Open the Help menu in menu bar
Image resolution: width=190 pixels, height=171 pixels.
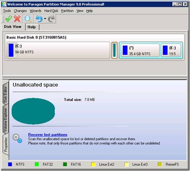pos(89,11)
